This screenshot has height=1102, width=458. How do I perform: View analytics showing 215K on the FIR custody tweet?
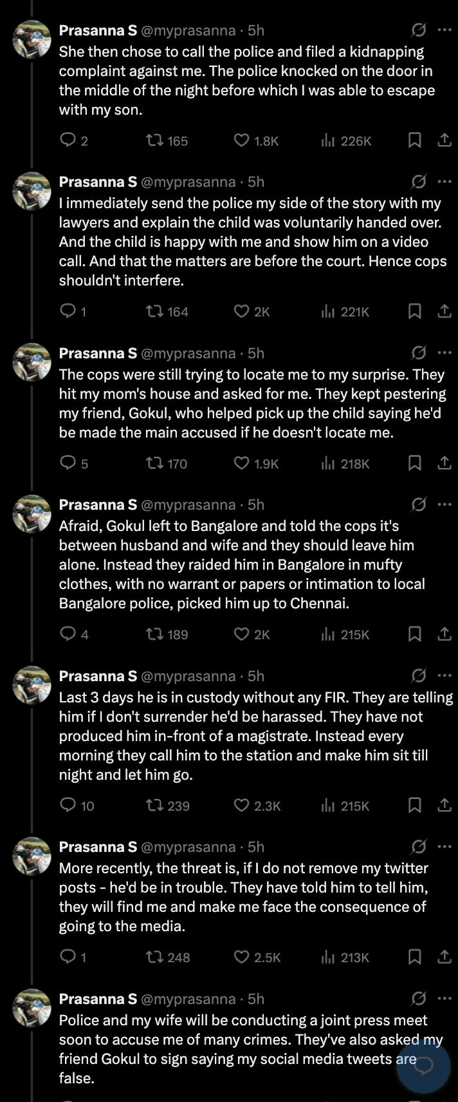[x=345, y=806]
